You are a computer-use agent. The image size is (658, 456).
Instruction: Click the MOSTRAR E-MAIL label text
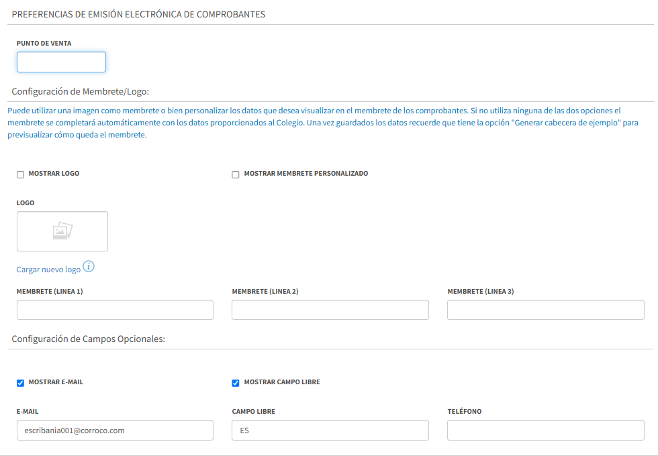pyautogui.click(x=56, y=382)
